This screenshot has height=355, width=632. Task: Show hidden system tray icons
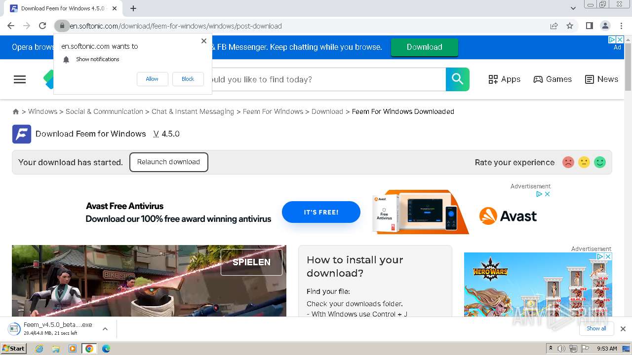[551, 349]
